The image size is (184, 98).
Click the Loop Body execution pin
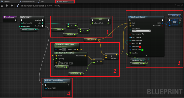tap(43, 20)
